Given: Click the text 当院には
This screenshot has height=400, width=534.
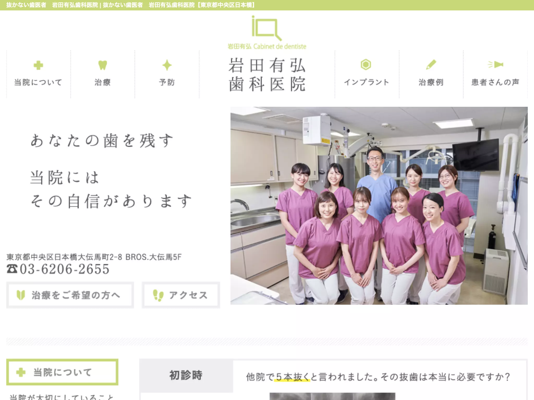Looking at the screenshot, I should point(65,178).
